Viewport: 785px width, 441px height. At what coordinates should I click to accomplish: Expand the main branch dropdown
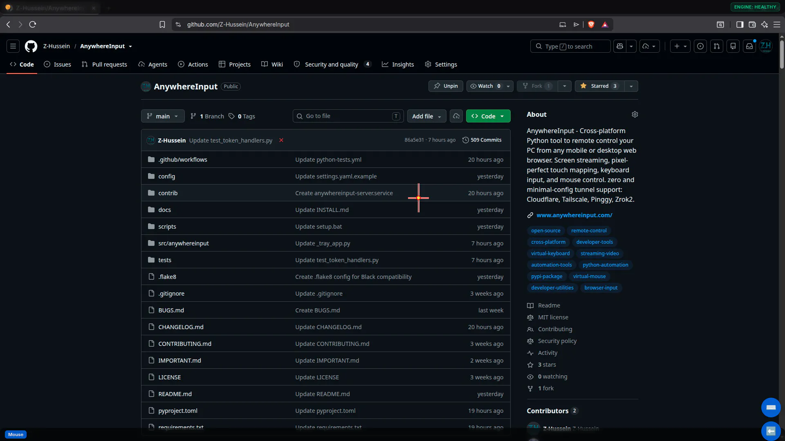pos(163,116)
